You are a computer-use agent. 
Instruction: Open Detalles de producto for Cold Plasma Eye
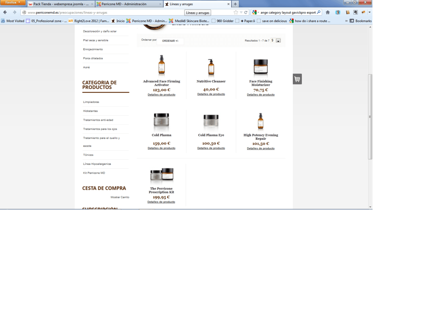[x=211, y=148]
